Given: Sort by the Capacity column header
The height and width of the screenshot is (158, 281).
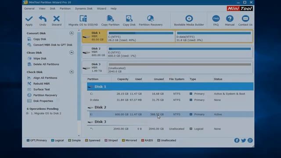Looking at the screenshot, I should click(123, 79).
